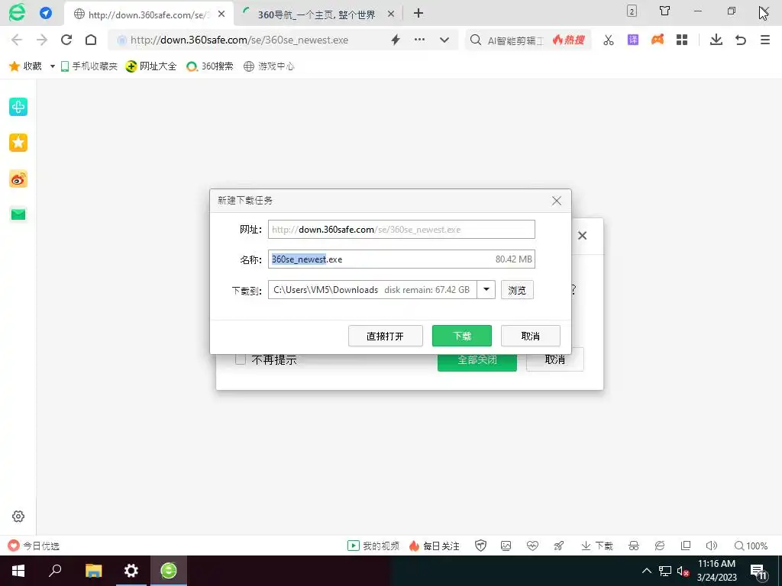
Task: Click the 浏览 browse button
Action: 517,290
